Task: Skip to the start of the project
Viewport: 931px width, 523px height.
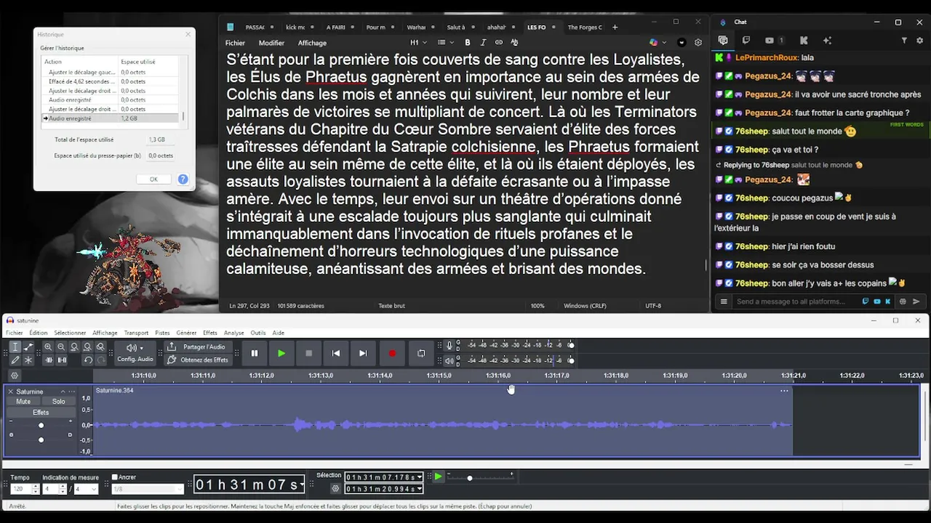Action: pyautogui.click(x=336, y=353)
